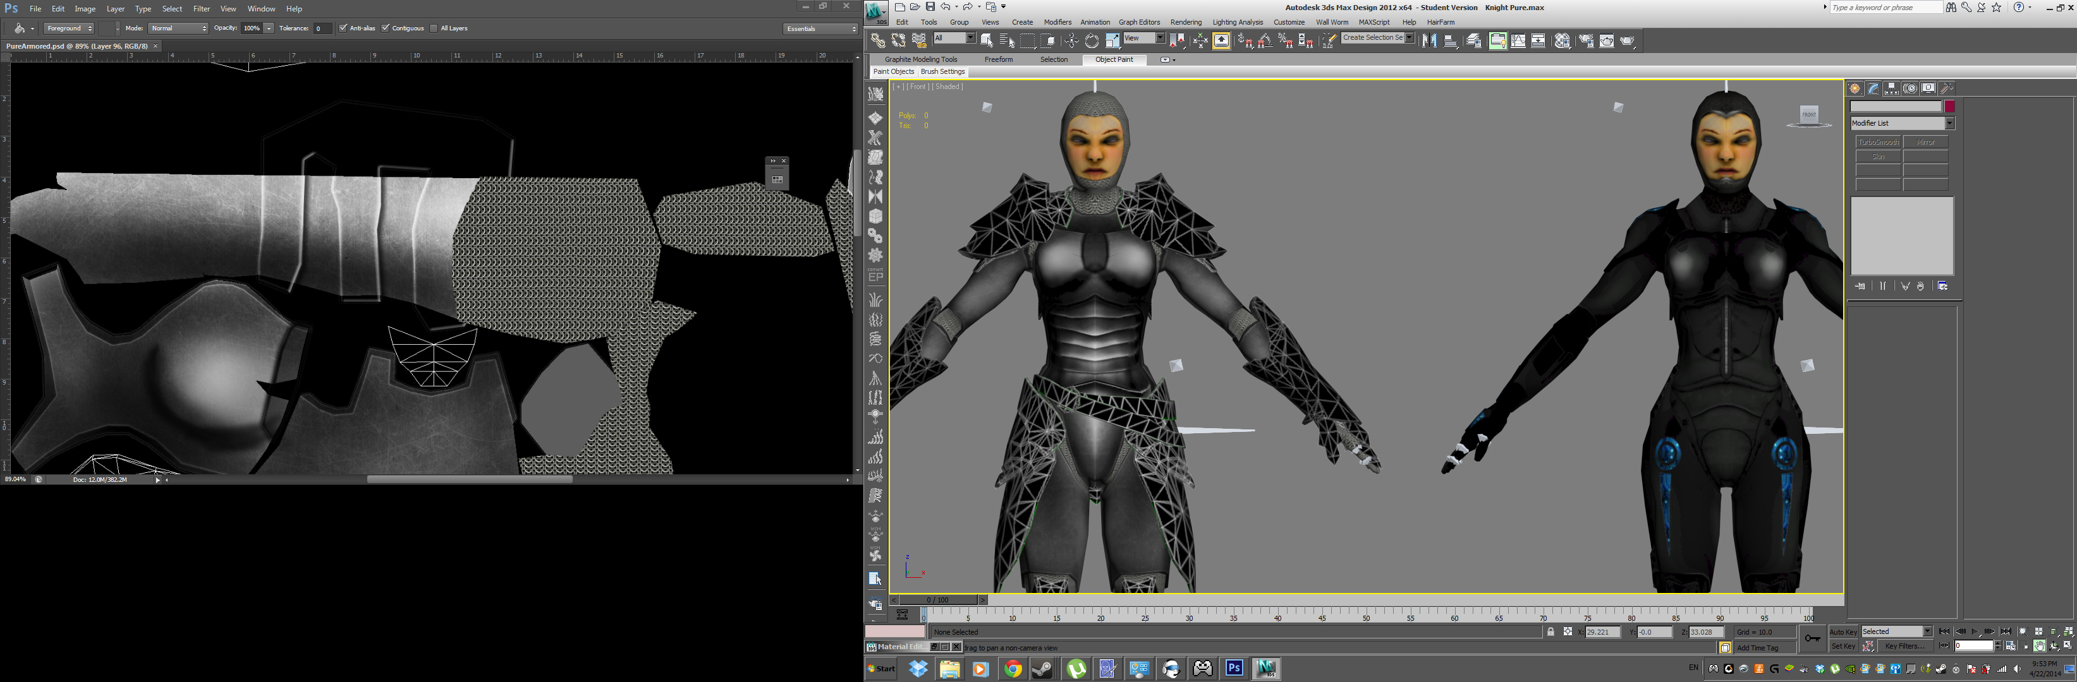2077x682 pixels.
Task: Click Photoshop icon in Windows taskbar
Action: pos(1234,668)
